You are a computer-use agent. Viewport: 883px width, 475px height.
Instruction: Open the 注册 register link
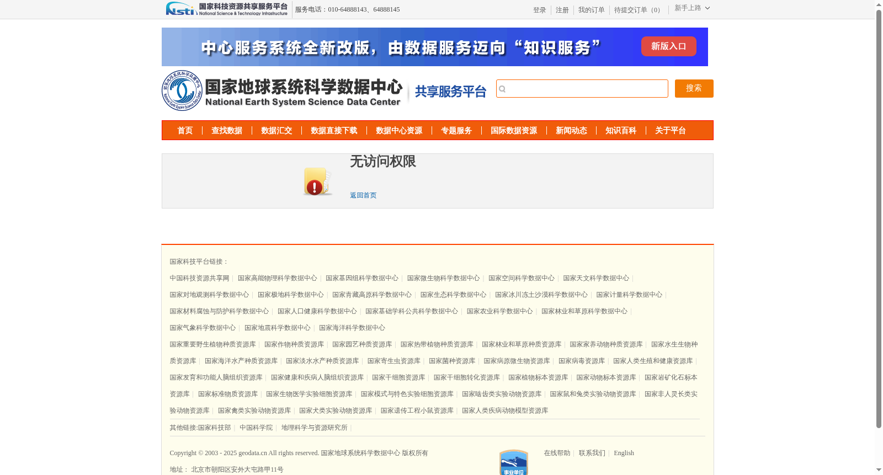coord(562,10)
